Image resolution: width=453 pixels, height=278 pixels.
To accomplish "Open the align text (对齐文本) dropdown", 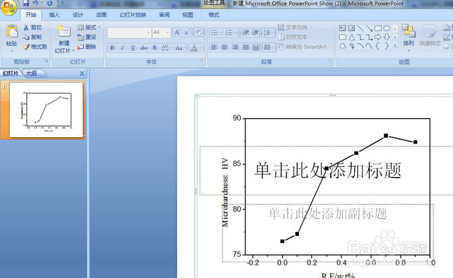I will click(295, 37).
